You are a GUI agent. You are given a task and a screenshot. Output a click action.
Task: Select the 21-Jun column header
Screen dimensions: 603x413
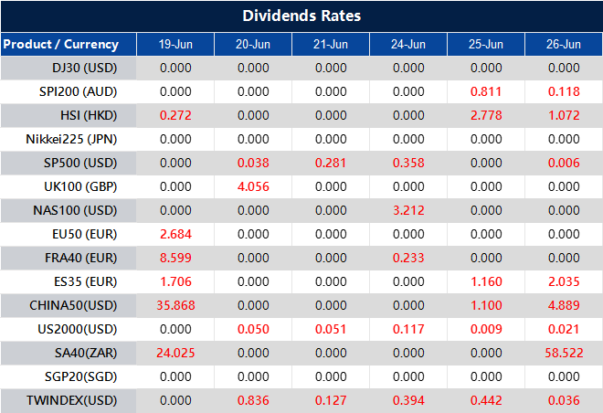point(331,44)
